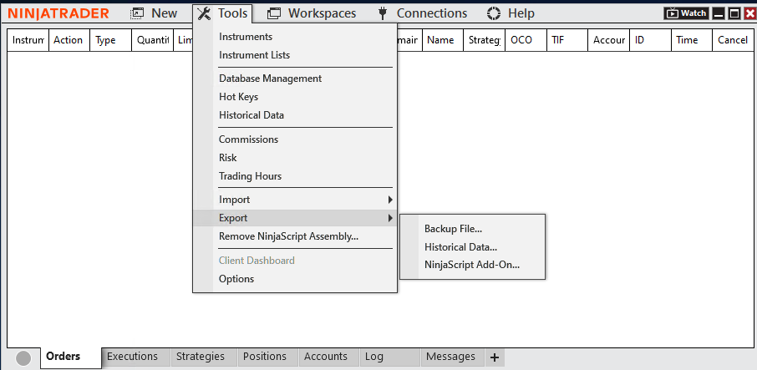
Task: Open Options at bottom of Tools menu
Action: click(x=236, y=279)
